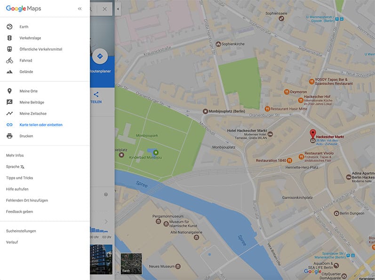This screenshot has height=280, width=375.
Task: Open Meine Beiträge contributions icon
Action: (9, 102)
